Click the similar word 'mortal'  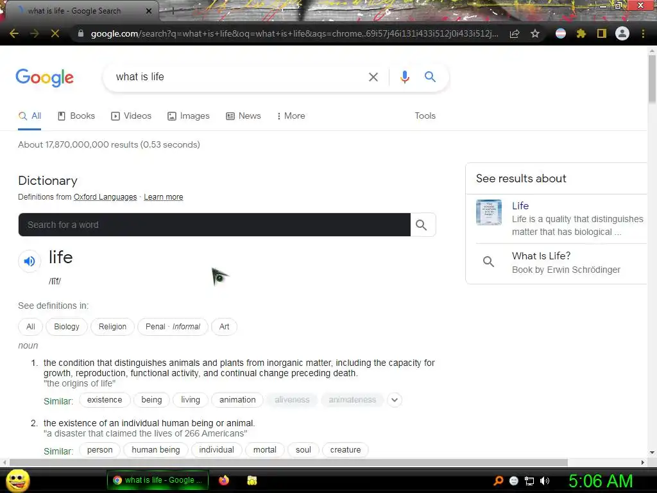(x=265, y=450)
